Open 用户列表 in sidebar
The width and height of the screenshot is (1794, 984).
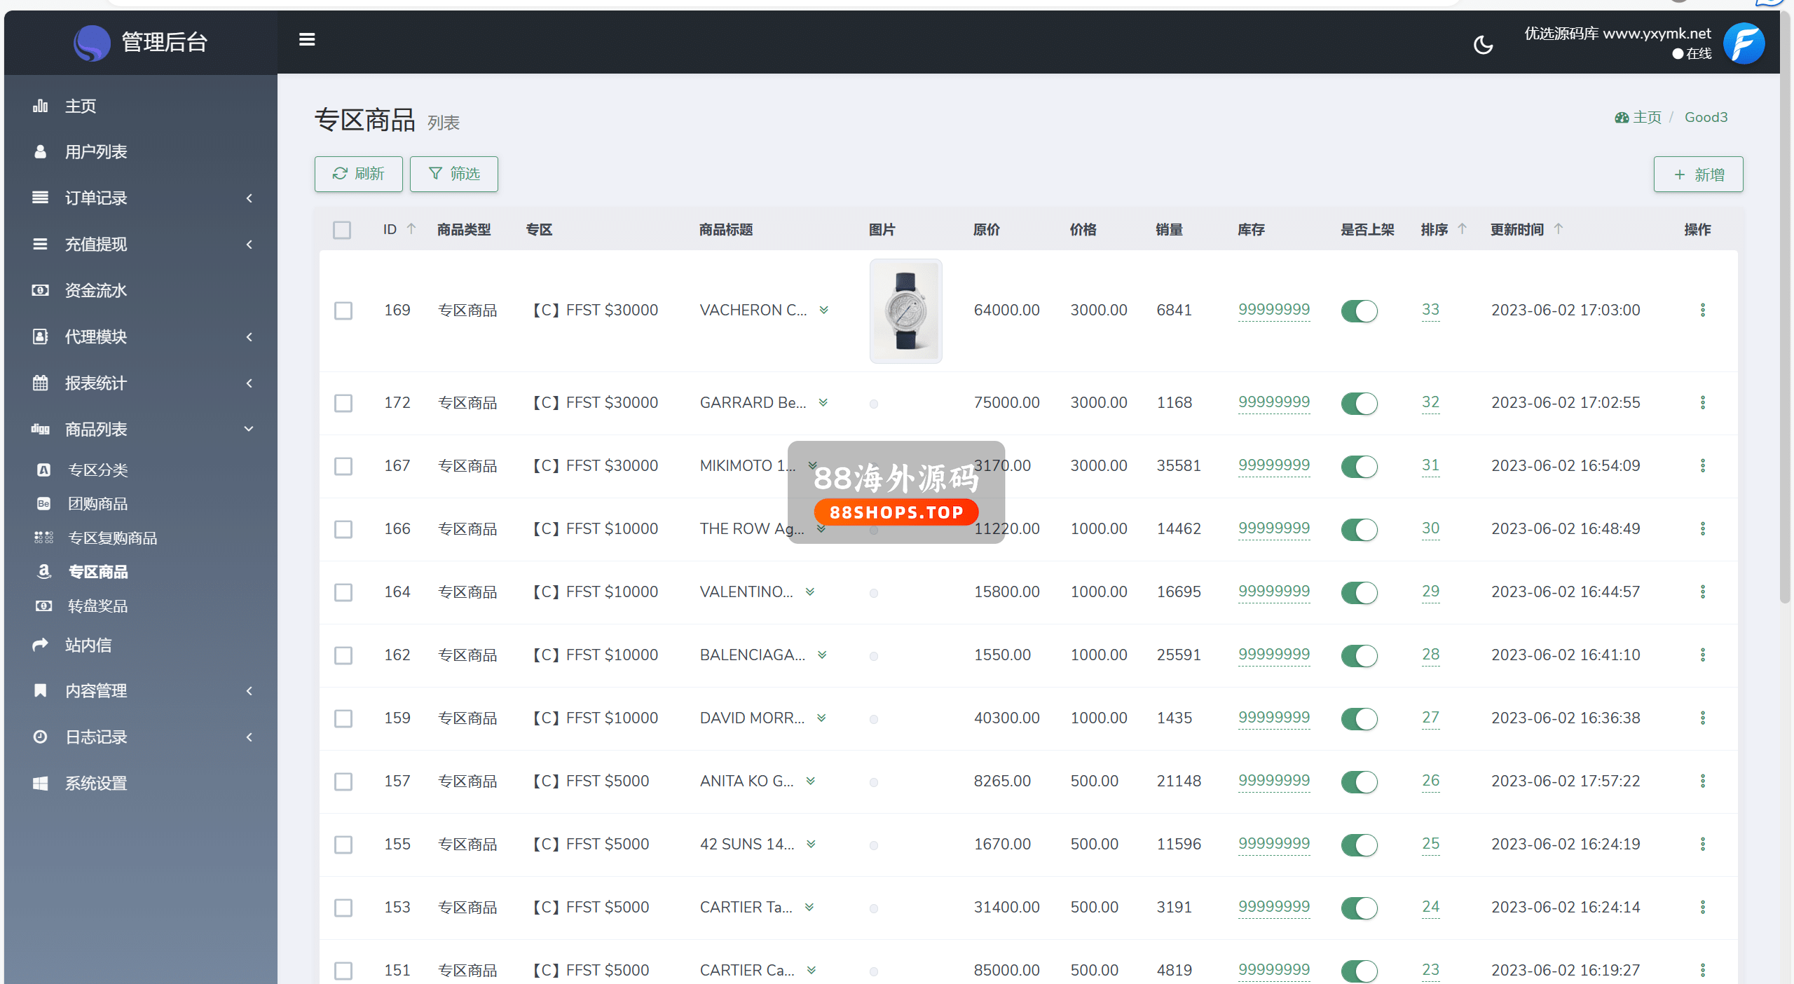(x=96, y=152)
